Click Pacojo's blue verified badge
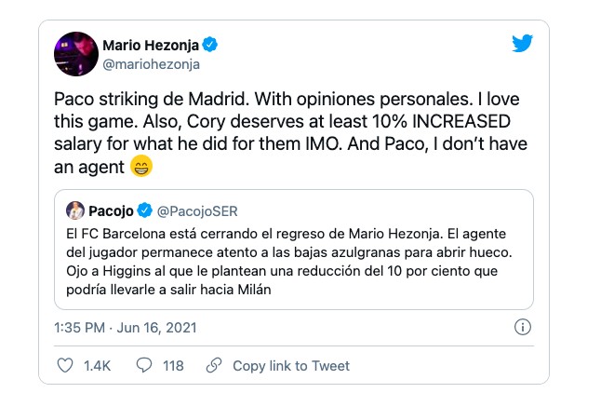The width and height of the screenshot is (614, 420). pyautogui.click(x=145, y=210)
